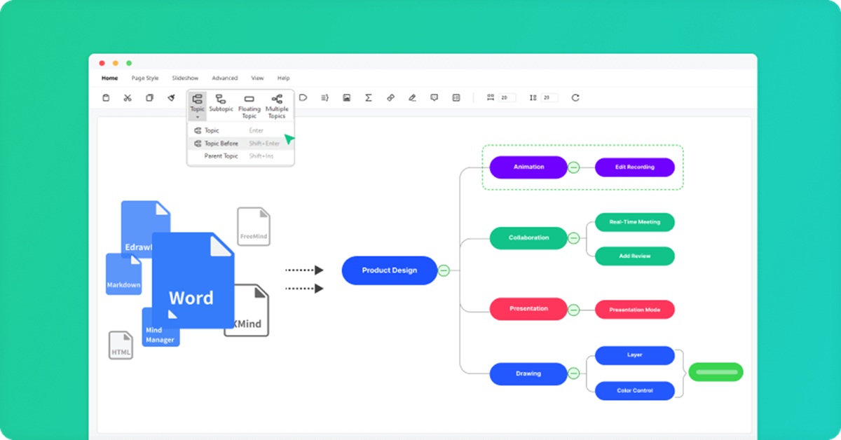
Task: Collapse the Drawing branch toggle
Action: (x=575, y=373)
